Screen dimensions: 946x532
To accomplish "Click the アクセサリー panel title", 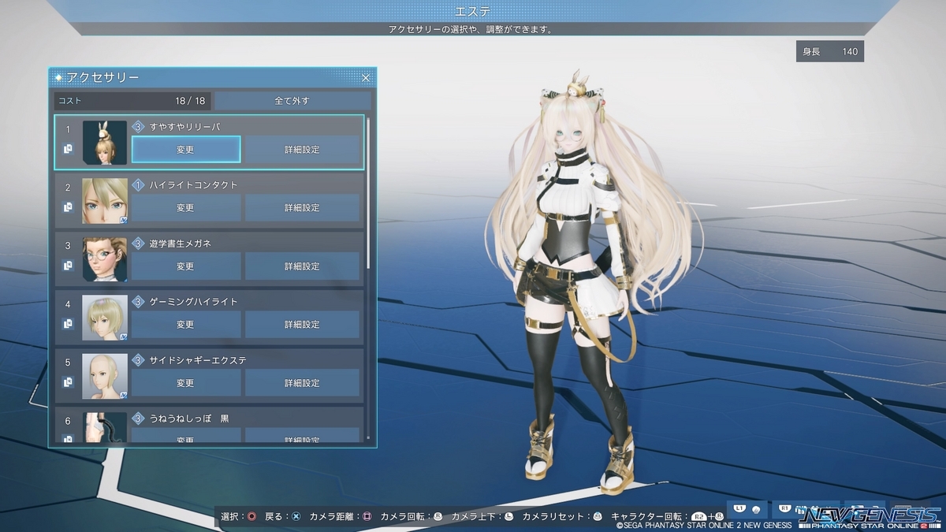I will coord(103,77).
